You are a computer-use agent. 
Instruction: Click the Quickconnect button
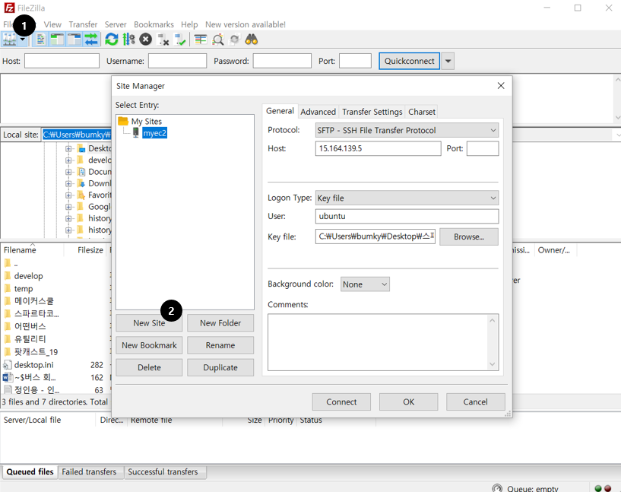pos(410,61)
